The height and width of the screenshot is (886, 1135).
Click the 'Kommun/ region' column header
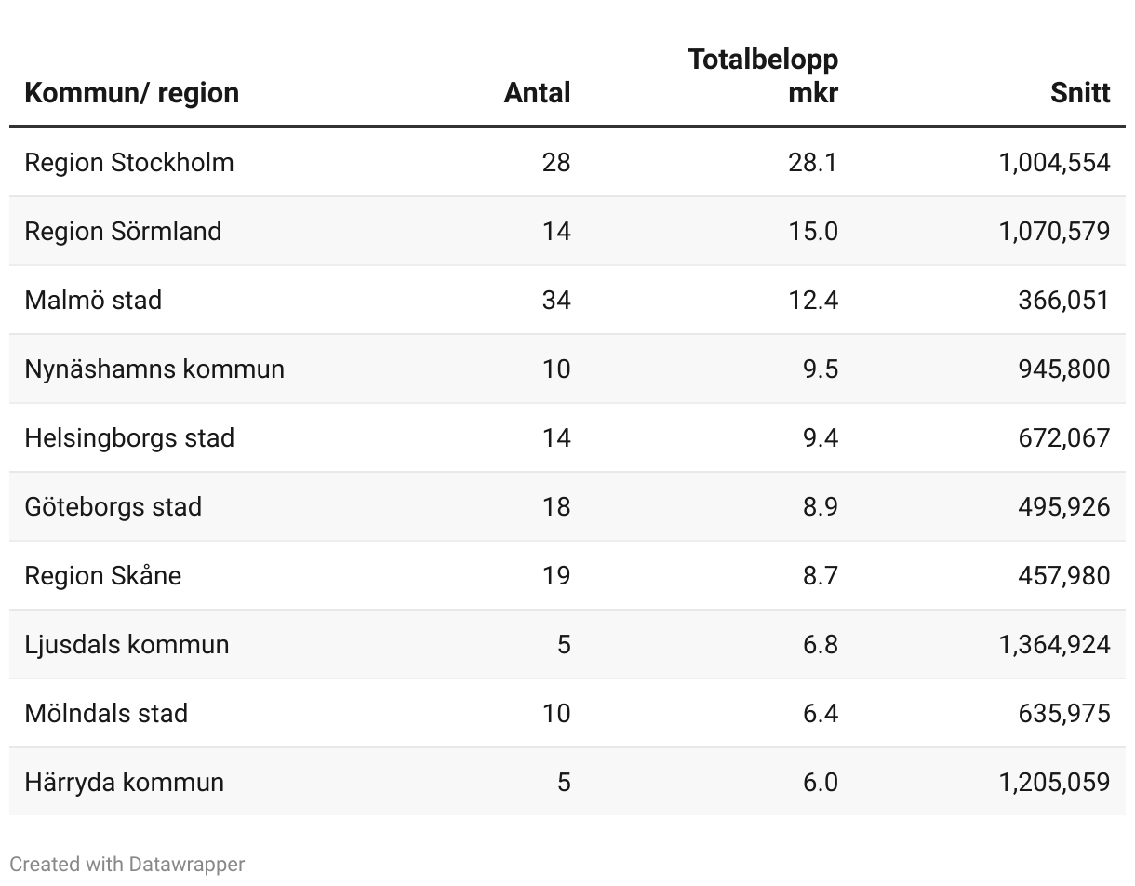(x=131, y=93)
